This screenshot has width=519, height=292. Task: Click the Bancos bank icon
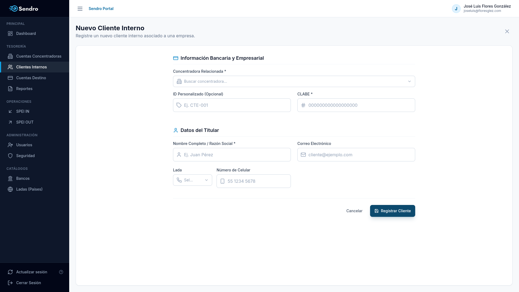(x=10, y=178)
